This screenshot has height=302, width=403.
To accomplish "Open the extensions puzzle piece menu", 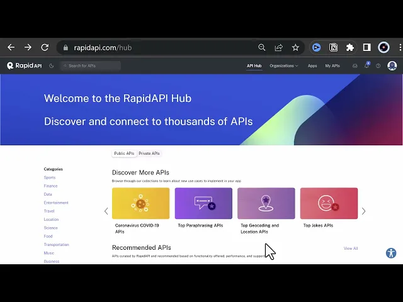I will [x=350, y=48].
